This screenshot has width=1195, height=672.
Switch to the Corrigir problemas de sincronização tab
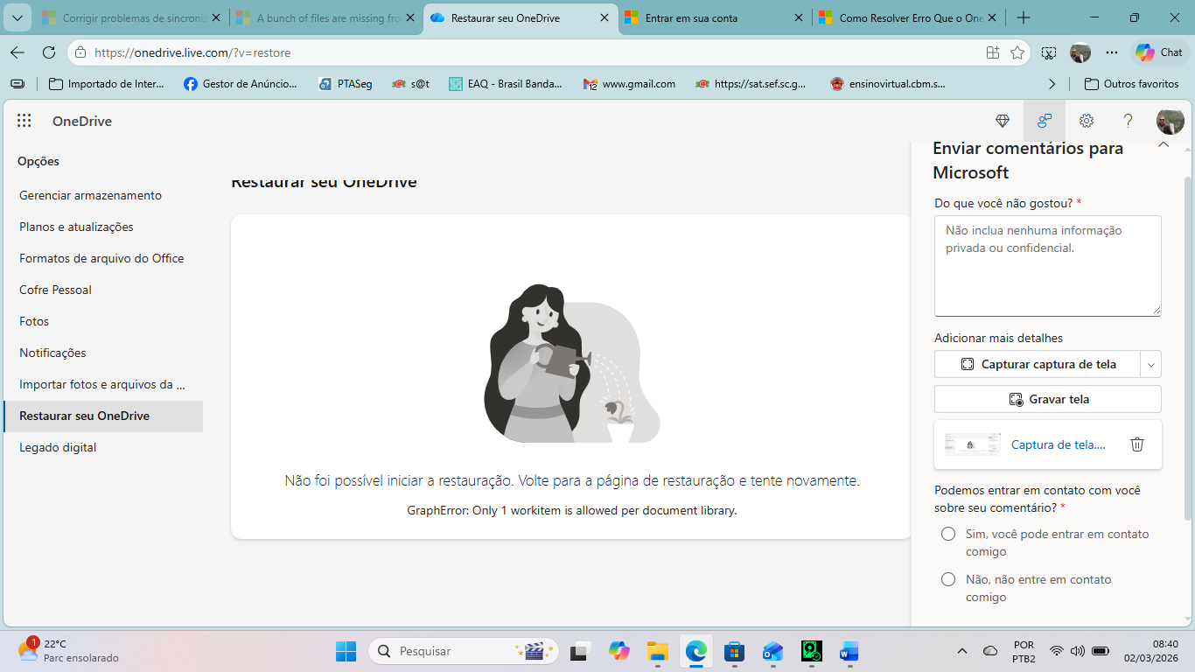(x=131, y=17)
